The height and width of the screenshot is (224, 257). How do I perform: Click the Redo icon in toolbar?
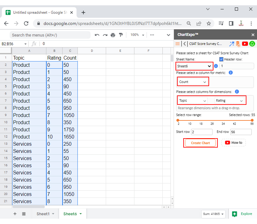pos(105,35)
